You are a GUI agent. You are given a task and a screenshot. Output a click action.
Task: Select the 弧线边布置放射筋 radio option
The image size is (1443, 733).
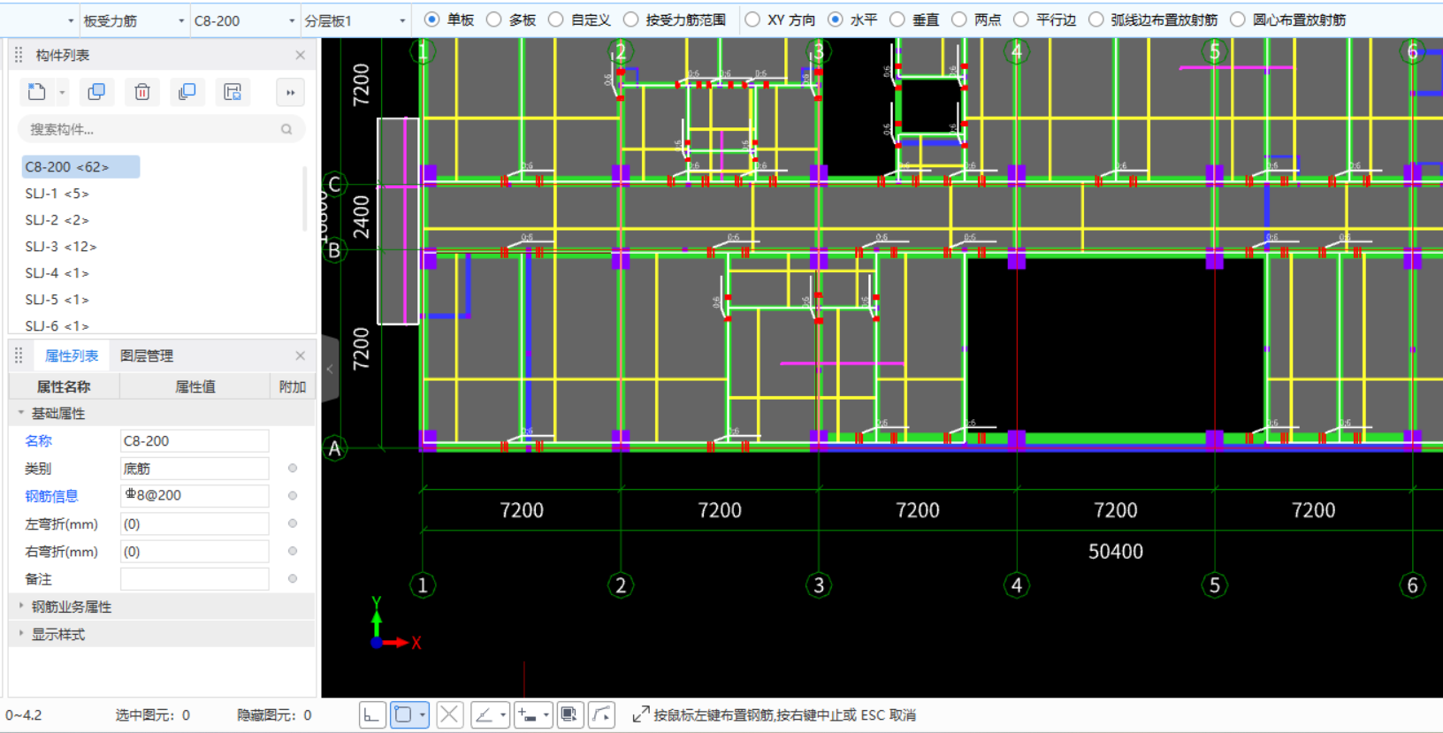coord(1096,19)
